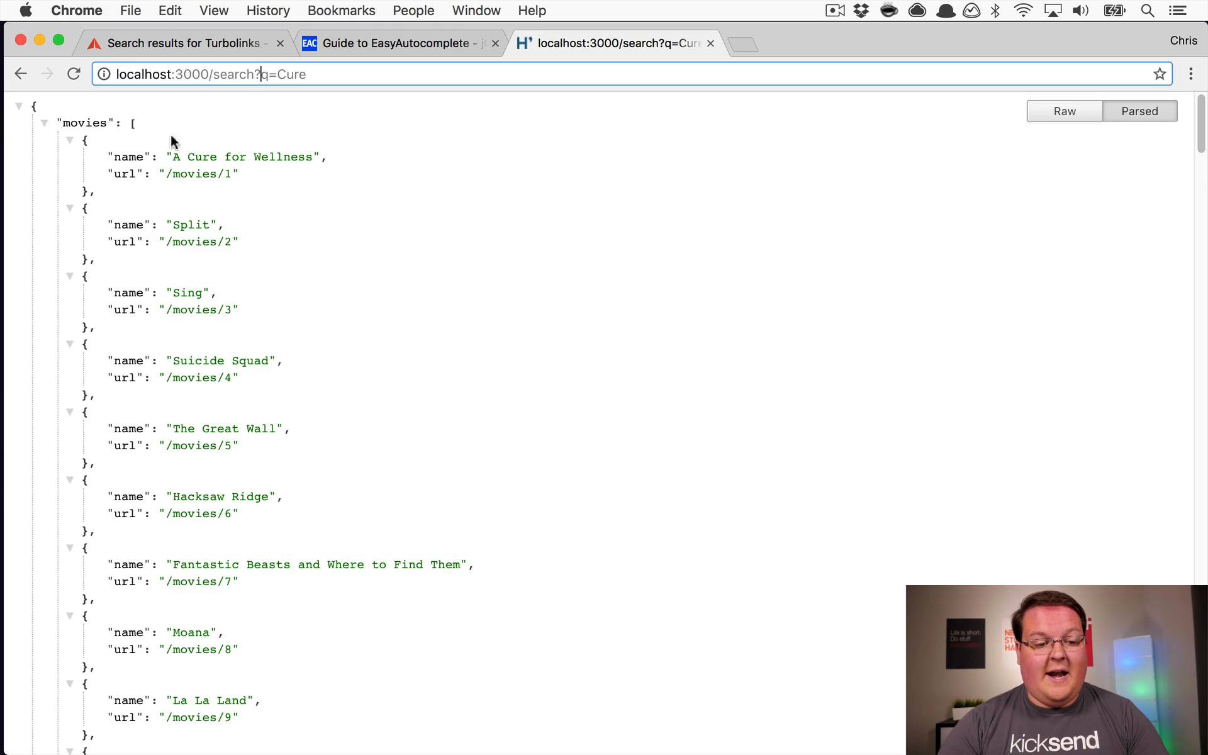Open the Bookmarks menu
Screen dimensions: 1208x755
[341, 11]
